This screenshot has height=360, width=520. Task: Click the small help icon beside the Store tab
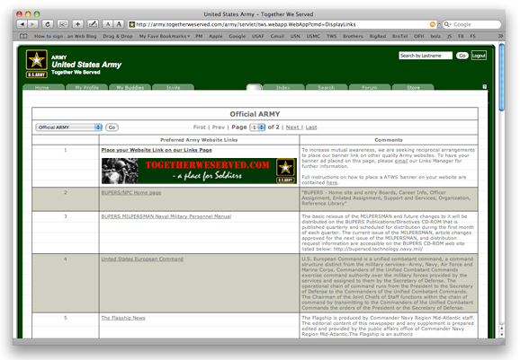coord(485,87)
